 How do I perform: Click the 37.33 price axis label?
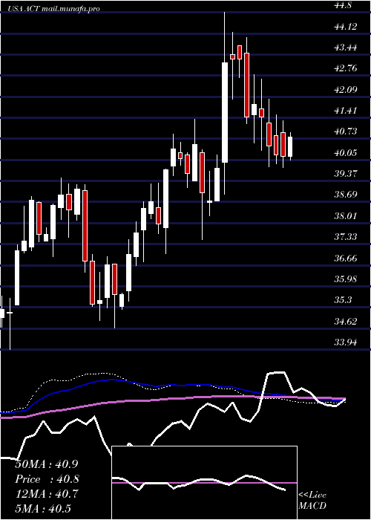346,237
